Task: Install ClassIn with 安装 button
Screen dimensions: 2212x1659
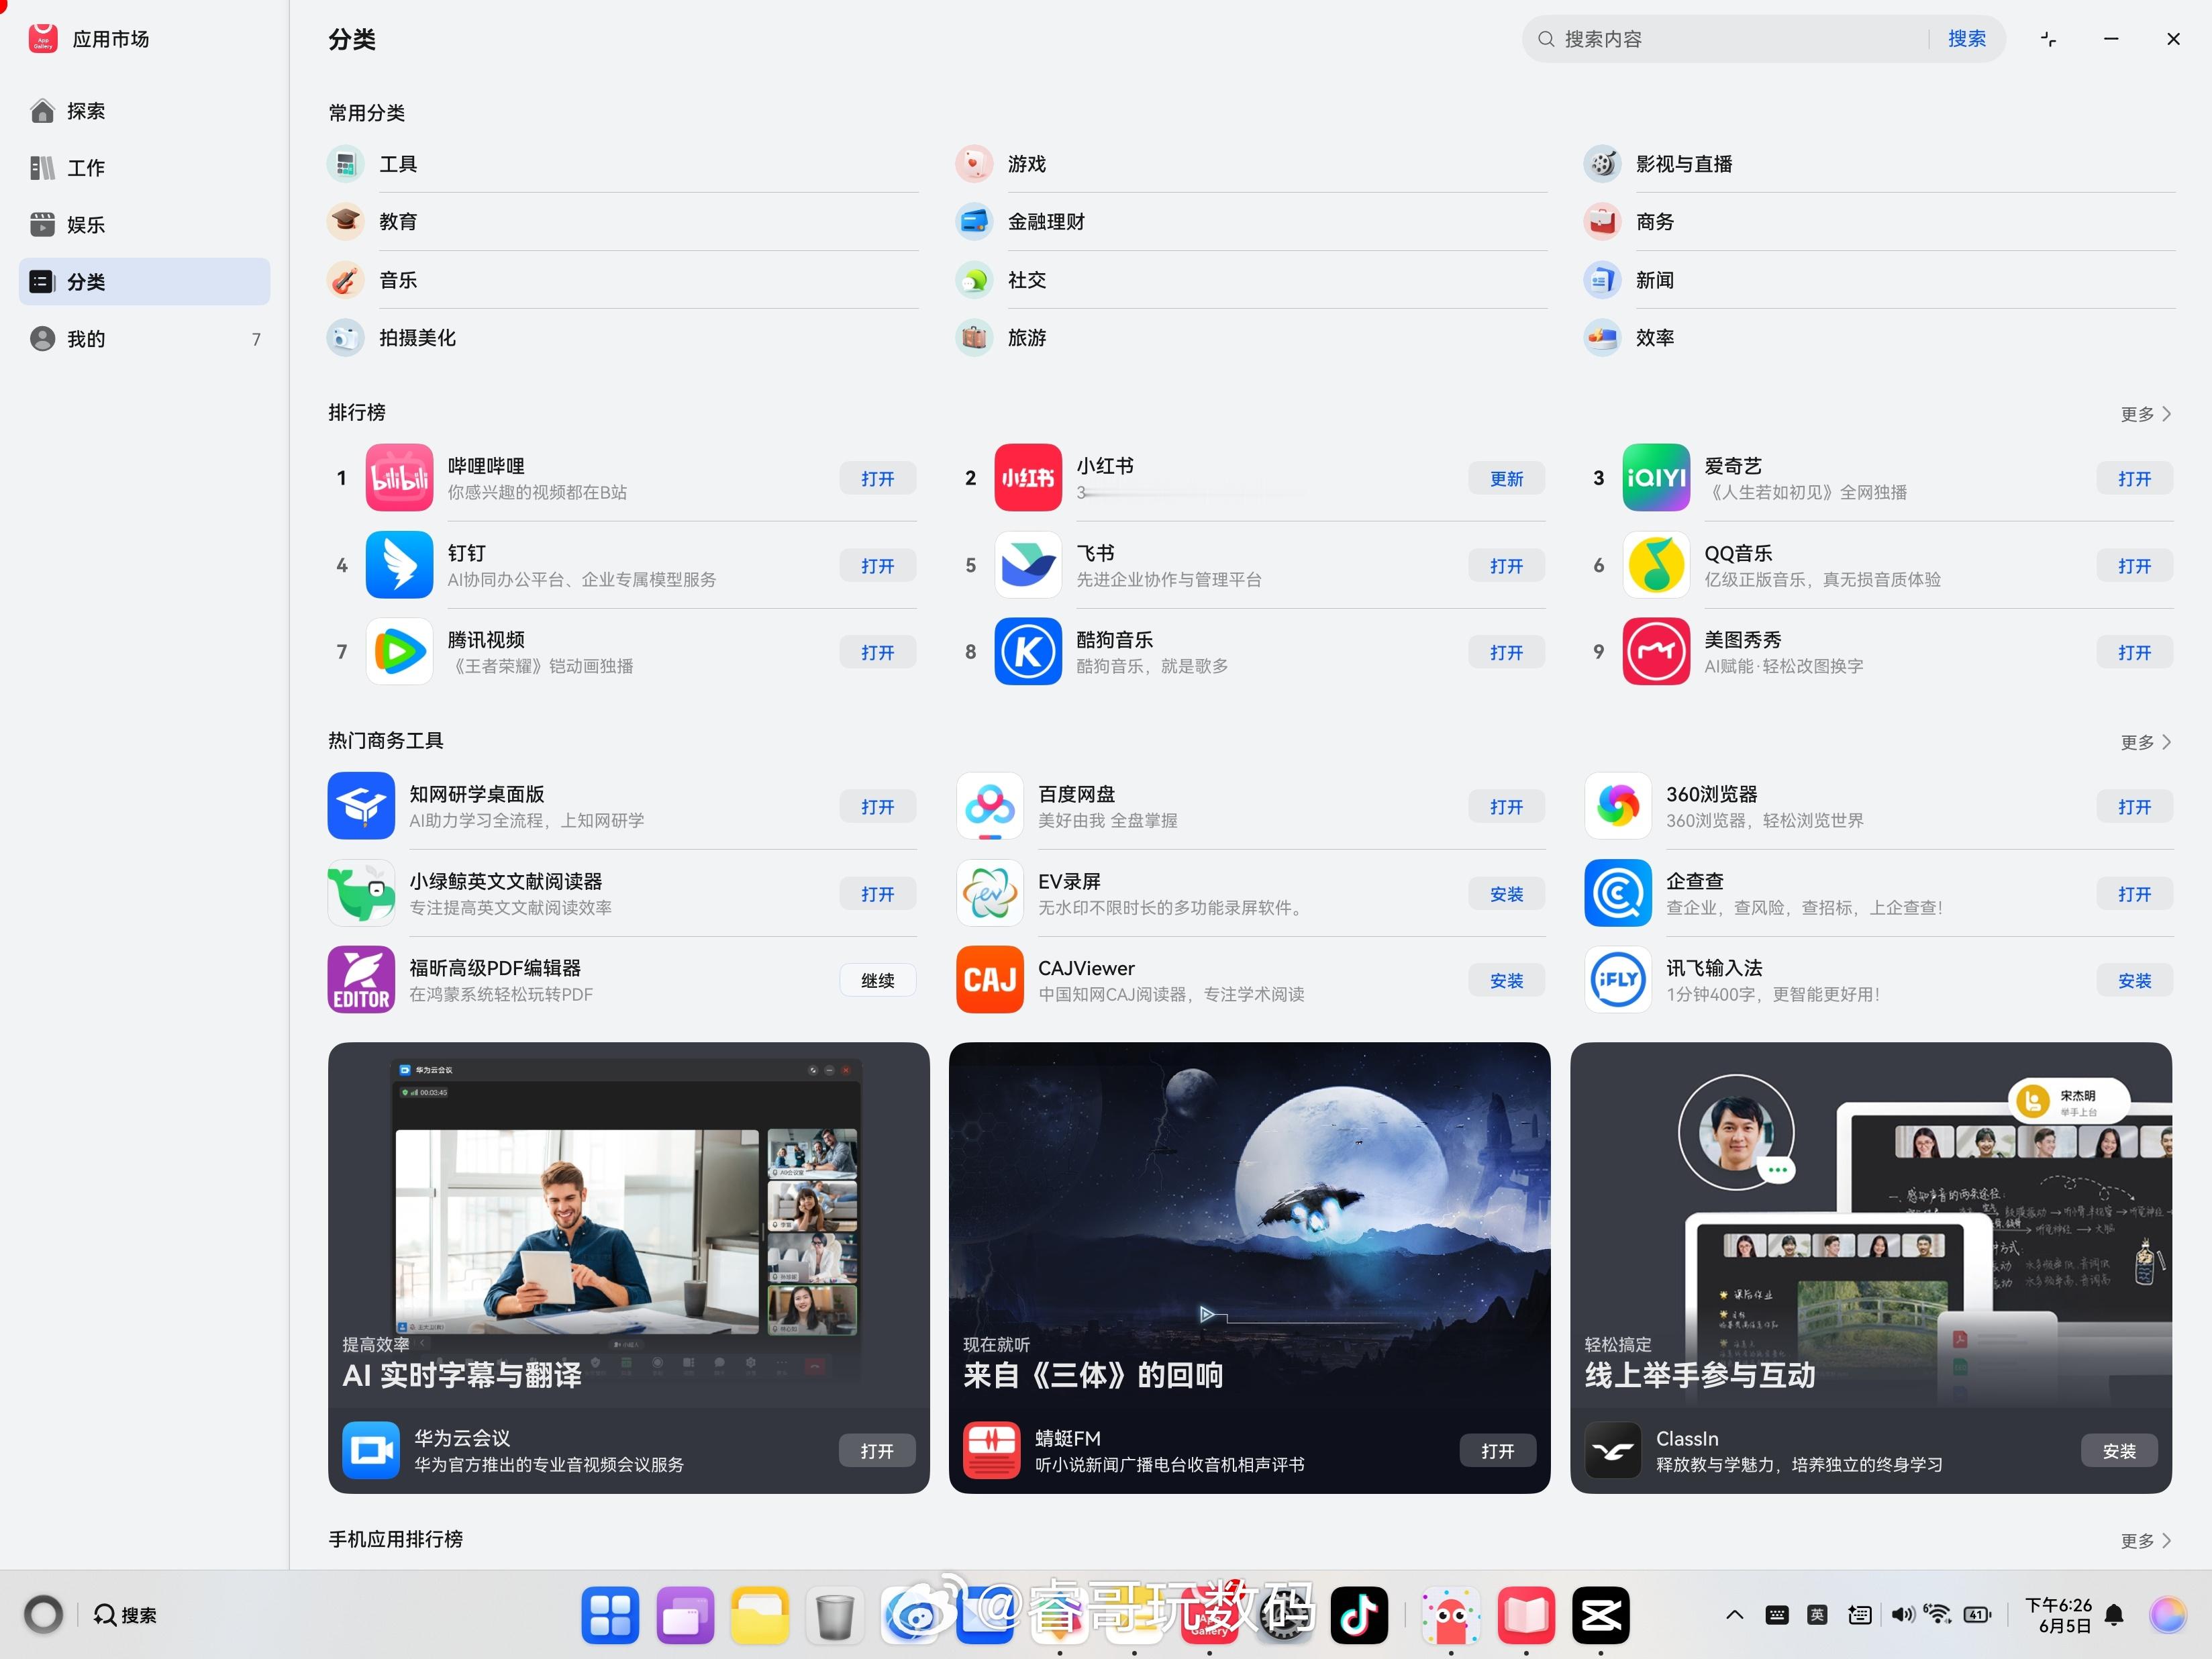Action: point(2119,1451)
